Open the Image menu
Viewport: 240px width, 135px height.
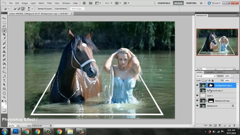[x=24, y=3]
